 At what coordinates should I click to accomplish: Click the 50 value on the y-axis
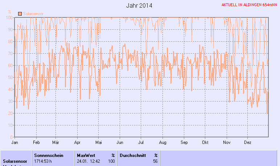11,77
